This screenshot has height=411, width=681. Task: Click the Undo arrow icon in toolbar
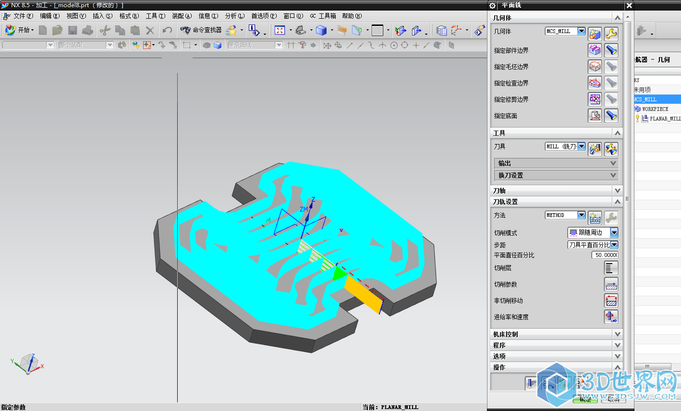tap(167, 30)
